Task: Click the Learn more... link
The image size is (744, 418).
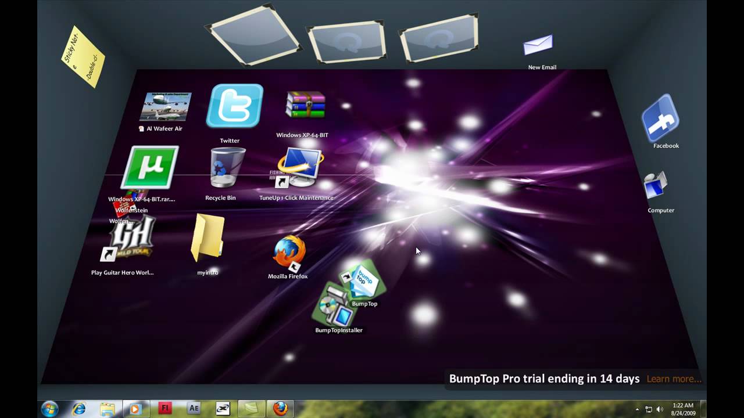Action: tap(674, 379)
